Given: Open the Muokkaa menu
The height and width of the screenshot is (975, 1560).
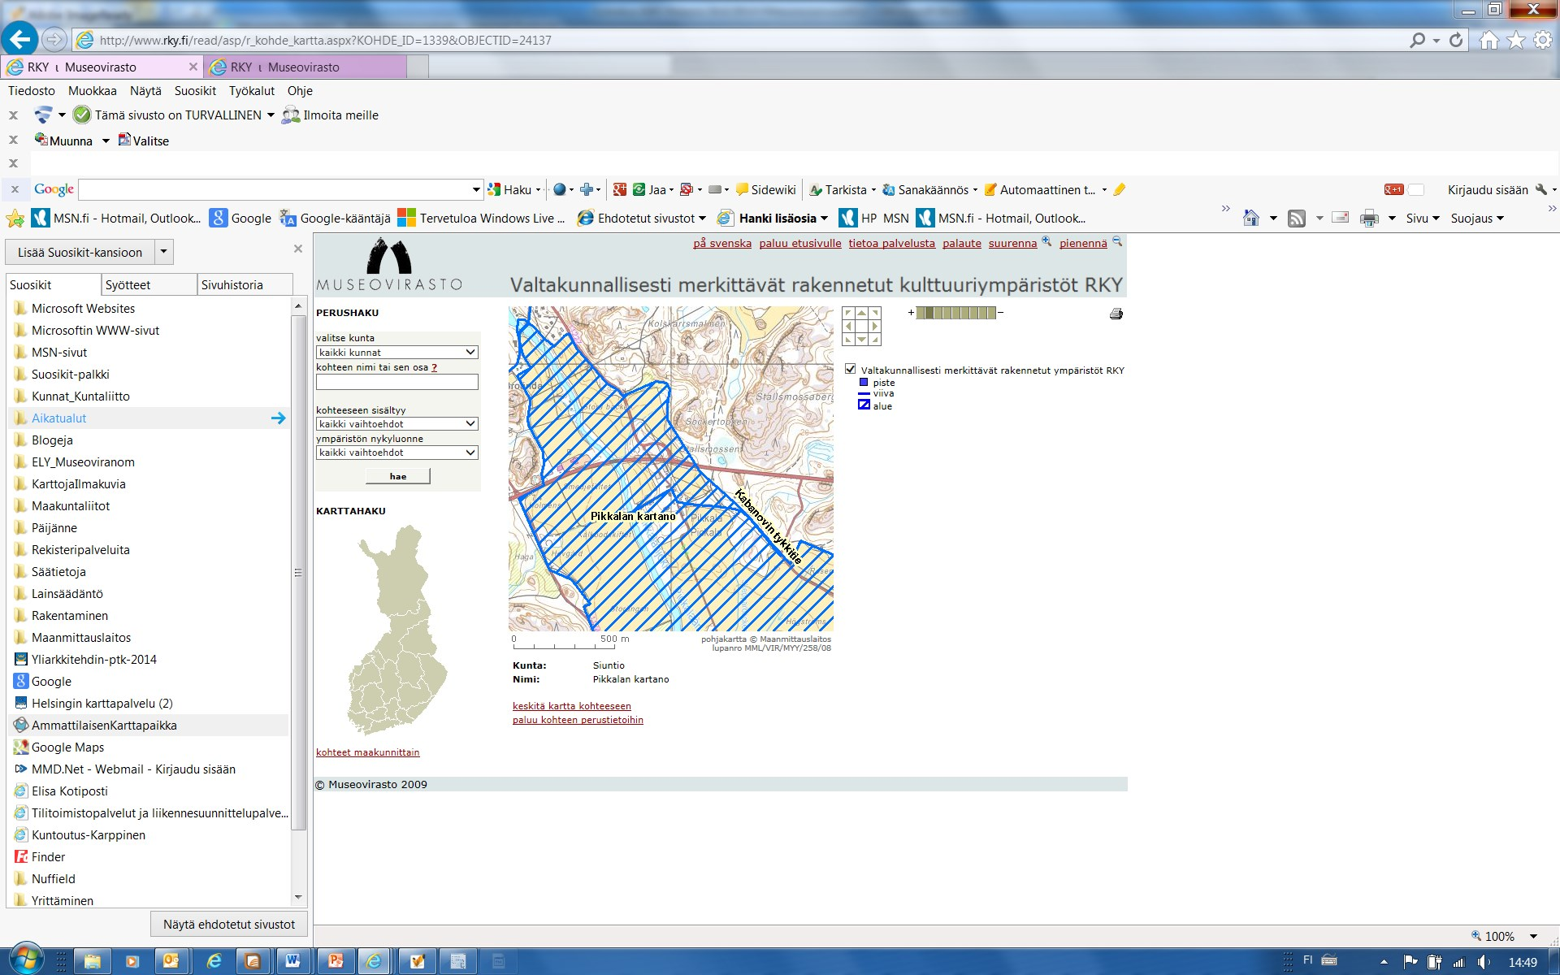Looking at the screenshot, I should point(93,90).
